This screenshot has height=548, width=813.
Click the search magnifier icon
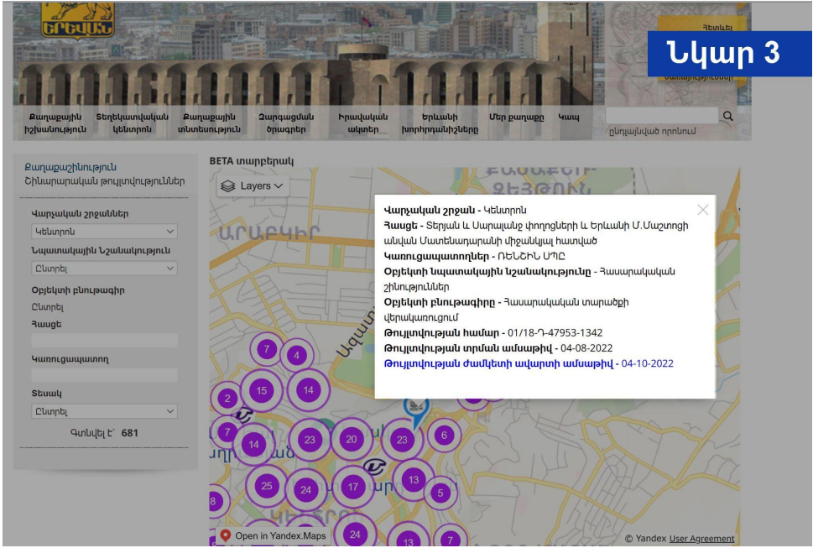click(x=727, y=116)
